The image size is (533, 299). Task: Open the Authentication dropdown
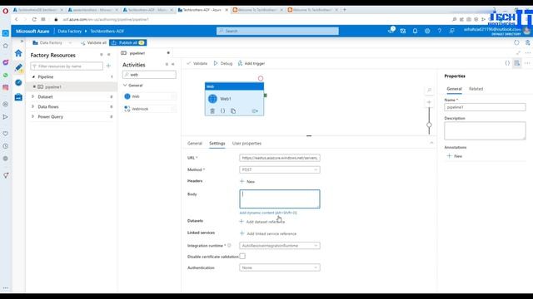(x=280, y=267)
